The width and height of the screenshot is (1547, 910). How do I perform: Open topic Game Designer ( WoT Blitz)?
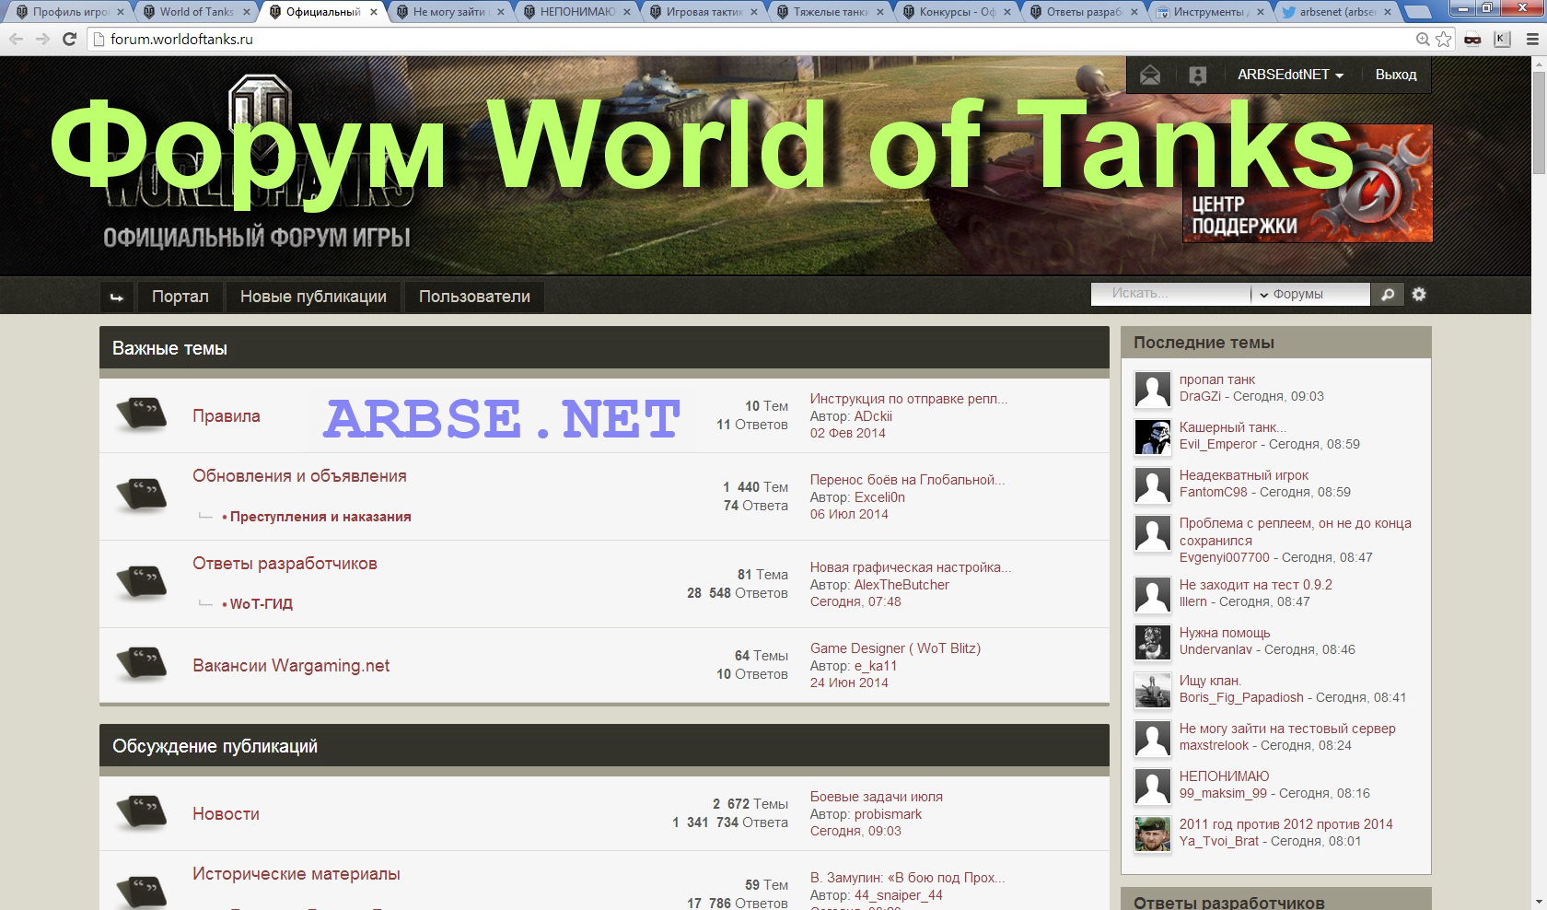[895, 648]
